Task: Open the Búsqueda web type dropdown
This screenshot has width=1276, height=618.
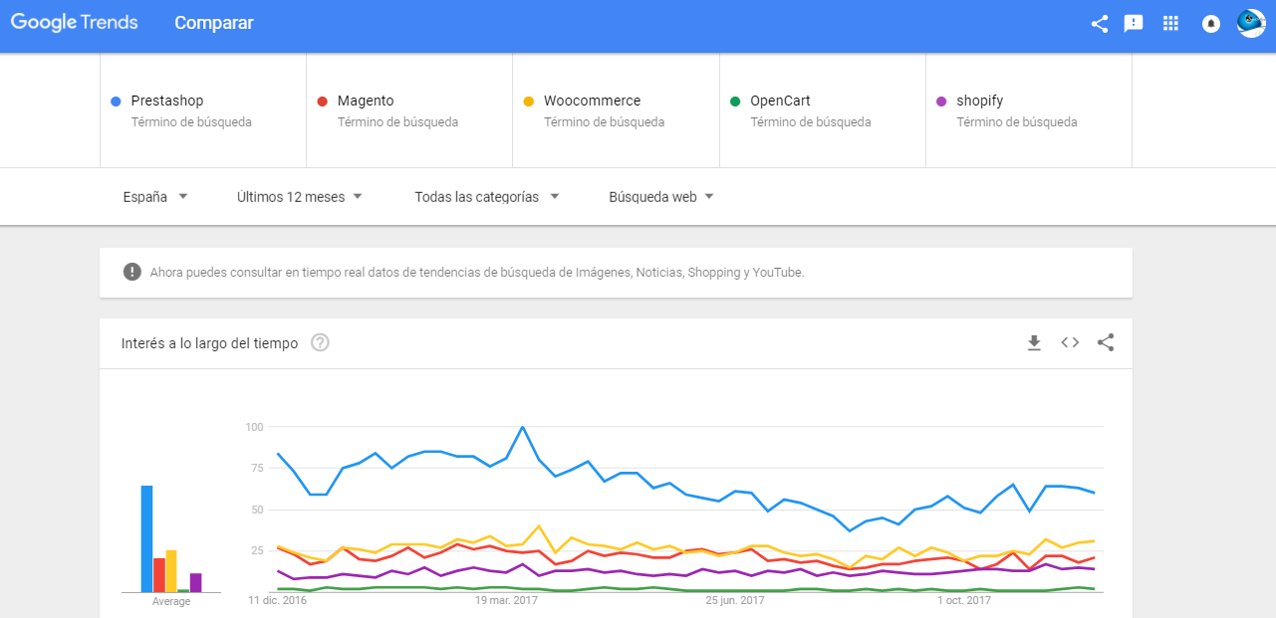Action: click(x=661, y=197)
